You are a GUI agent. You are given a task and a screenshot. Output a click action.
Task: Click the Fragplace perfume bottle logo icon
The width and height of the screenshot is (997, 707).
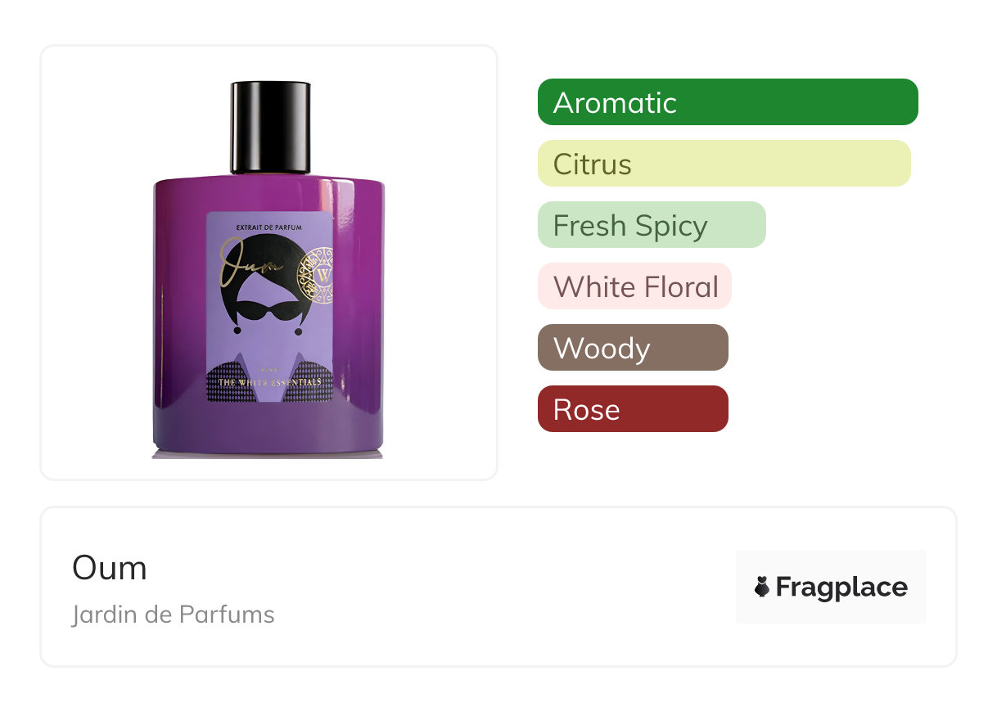tap(762, 587)
